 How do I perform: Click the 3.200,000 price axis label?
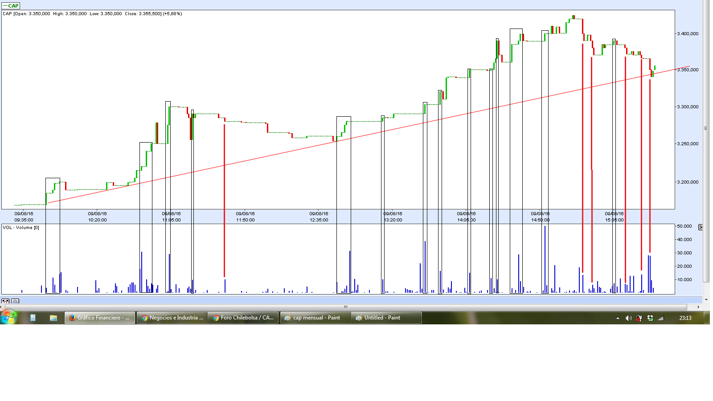click(688, 182)
